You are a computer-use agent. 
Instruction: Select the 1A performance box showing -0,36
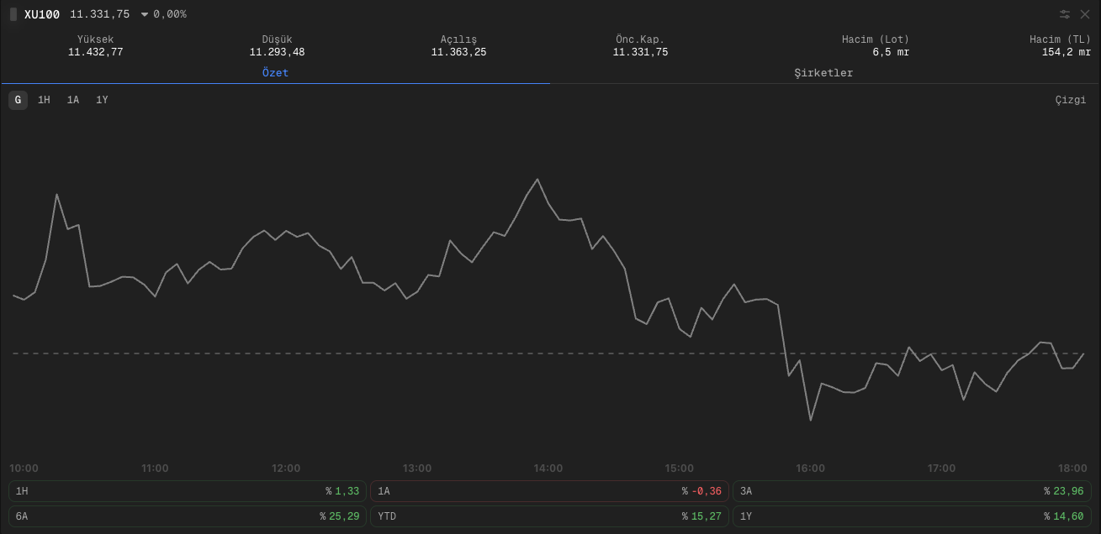click(549, 491)
